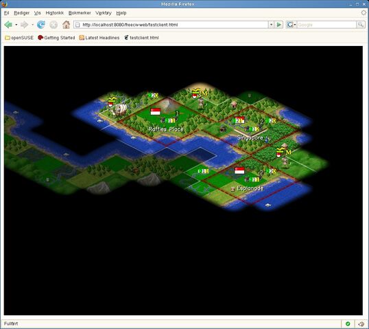Open the Bokmerker menu
Image resolution: width=369 pixels, height=329 pixels.
80,13
